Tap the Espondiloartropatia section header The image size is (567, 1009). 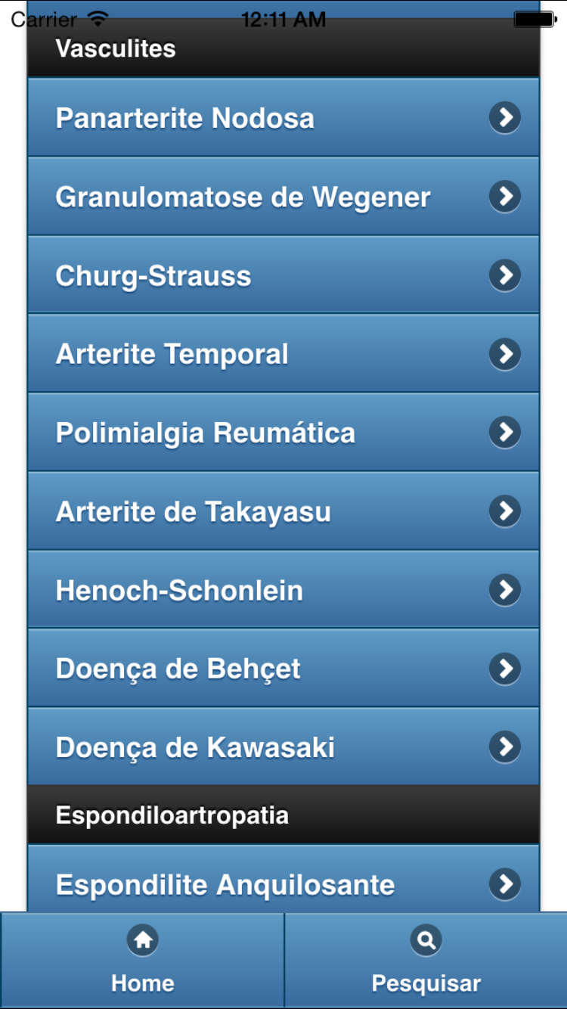(x=283, y=815)
